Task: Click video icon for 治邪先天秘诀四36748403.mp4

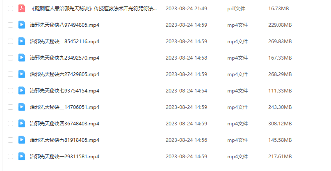Action: 22,123
